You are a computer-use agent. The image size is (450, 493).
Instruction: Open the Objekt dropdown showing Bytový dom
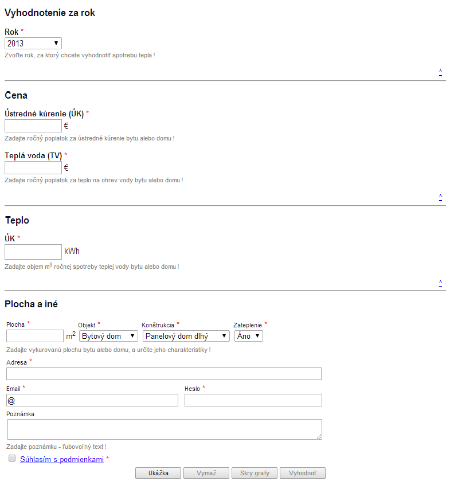[108, 336]
